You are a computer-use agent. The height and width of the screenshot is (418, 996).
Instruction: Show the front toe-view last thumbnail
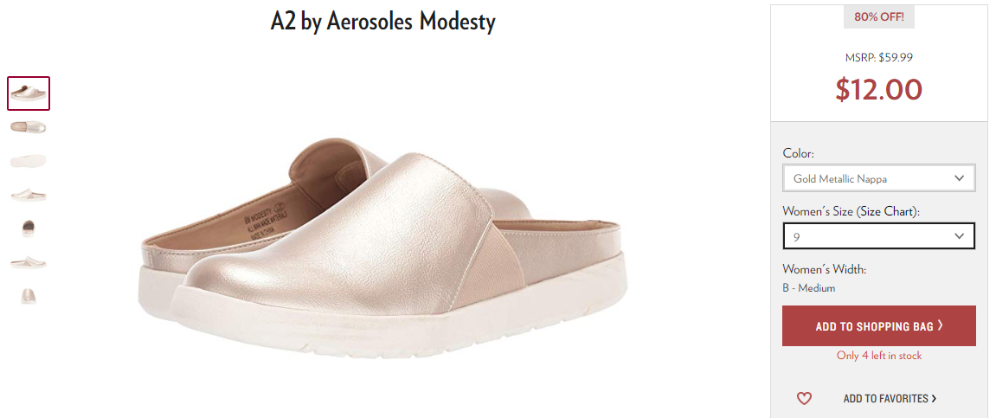[x=29, y=295]
